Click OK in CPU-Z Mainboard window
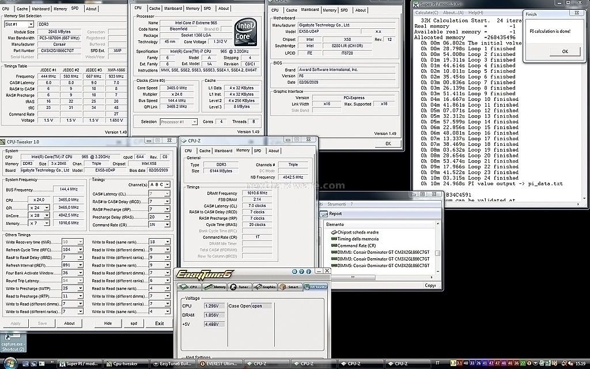 (388, 144)
